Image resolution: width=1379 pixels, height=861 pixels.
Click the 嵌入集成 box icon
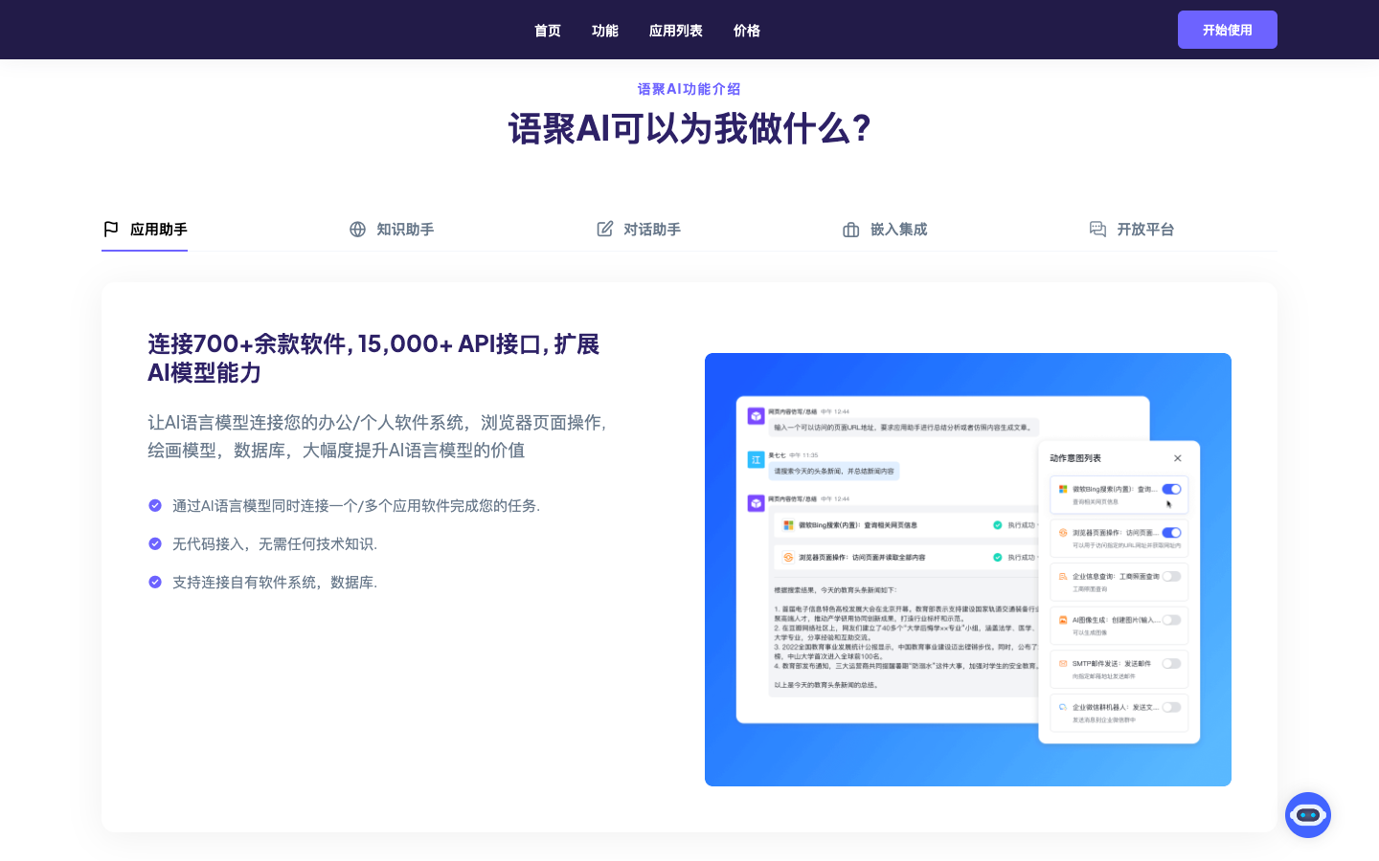[x=849, y=230]
